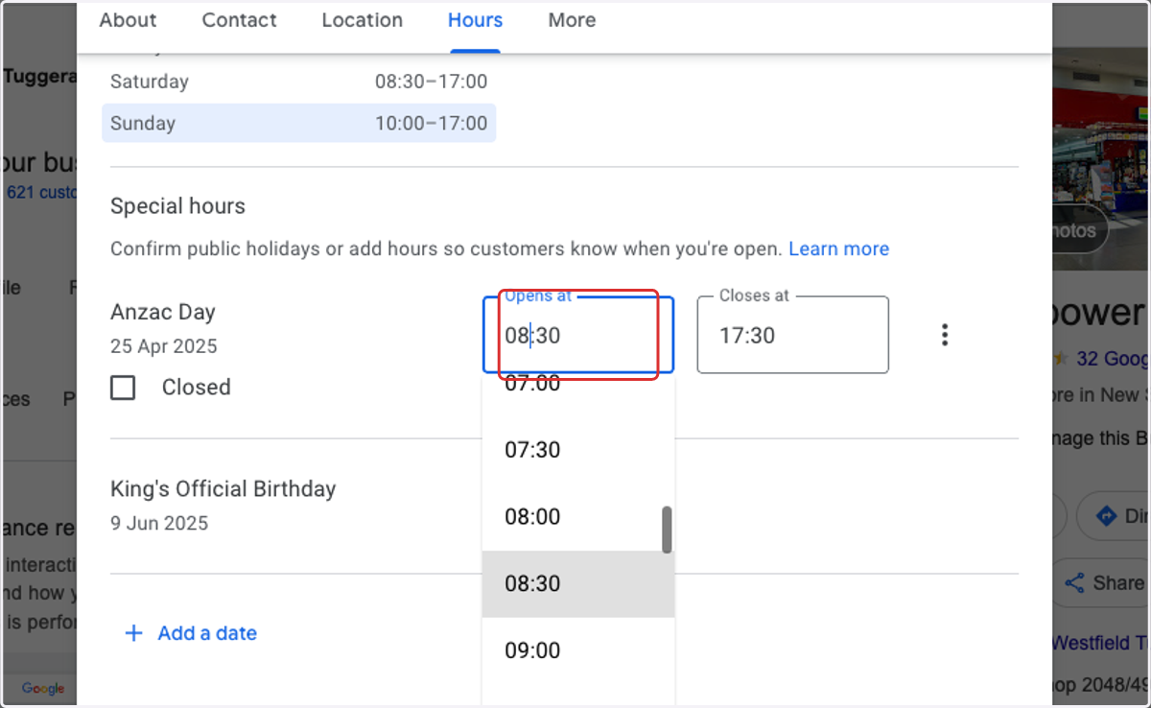Click the time list scrollbar thumb
The height and width of the screenshot is (708, 1151).
pos(667,530)
